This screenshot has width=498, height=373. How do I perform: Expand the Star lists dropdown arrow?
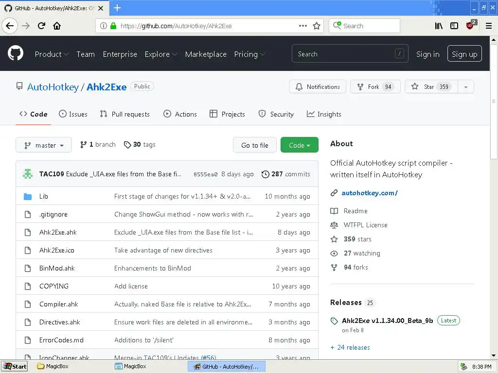(466, 87)
